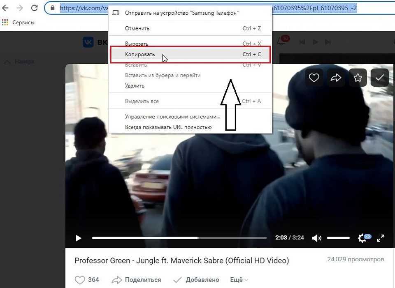This screenshot has height=288, width=395.
Task: Click the 24 029 просмотров view count
Action: [355, 259]
